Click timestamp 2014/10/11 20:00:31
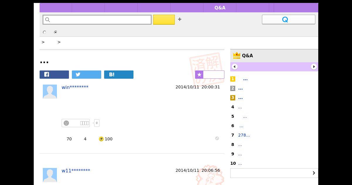The image size is (352, 185). pos(198,87)
